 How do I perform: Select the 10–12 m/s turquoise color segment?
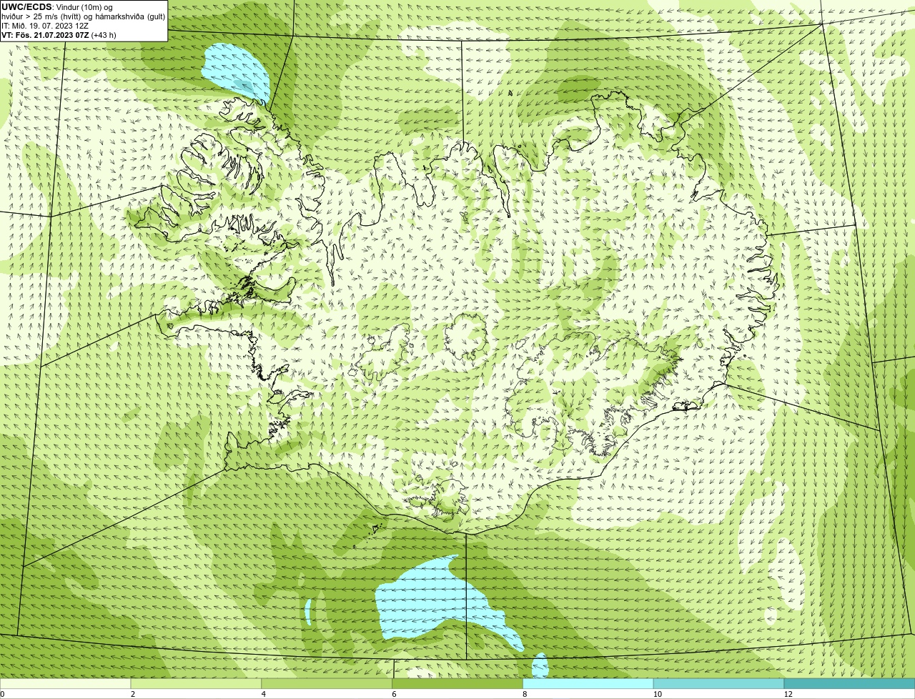pos(718,683)
